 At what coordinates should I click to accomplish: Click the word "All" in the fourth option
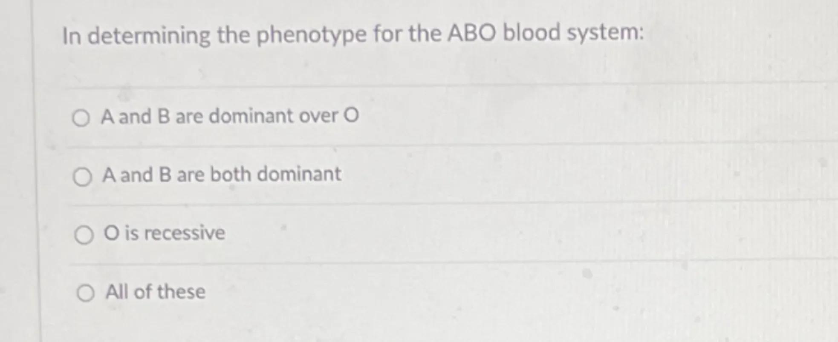coord(117,292)
